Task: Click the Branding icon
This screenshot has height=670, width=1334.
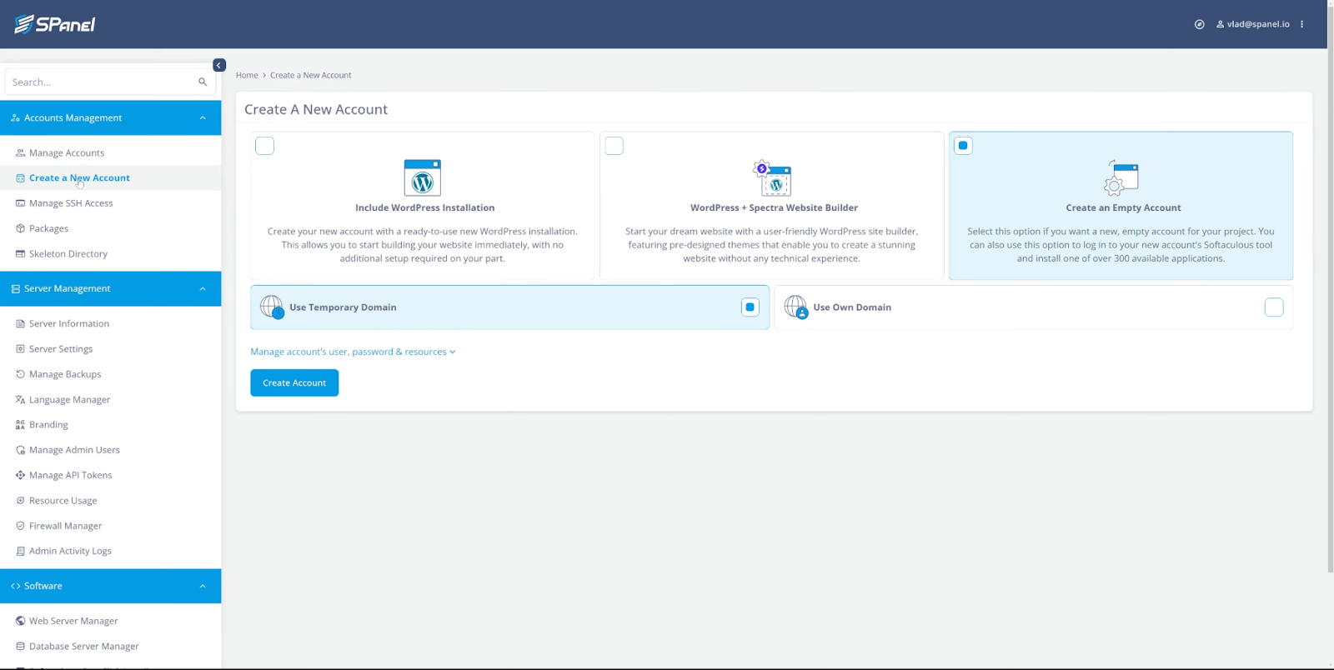Action: (20, 424)
